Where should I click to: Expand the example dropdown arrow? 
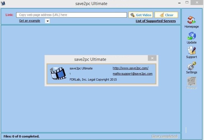(48, 21)
